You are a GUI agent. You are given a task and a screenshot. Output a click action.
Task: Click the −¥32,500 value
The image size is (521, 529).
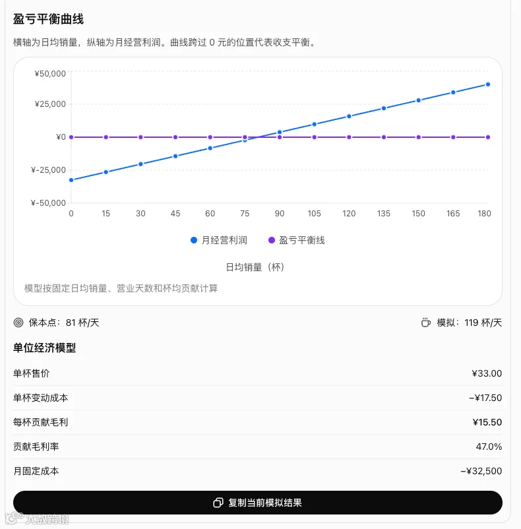481,471
